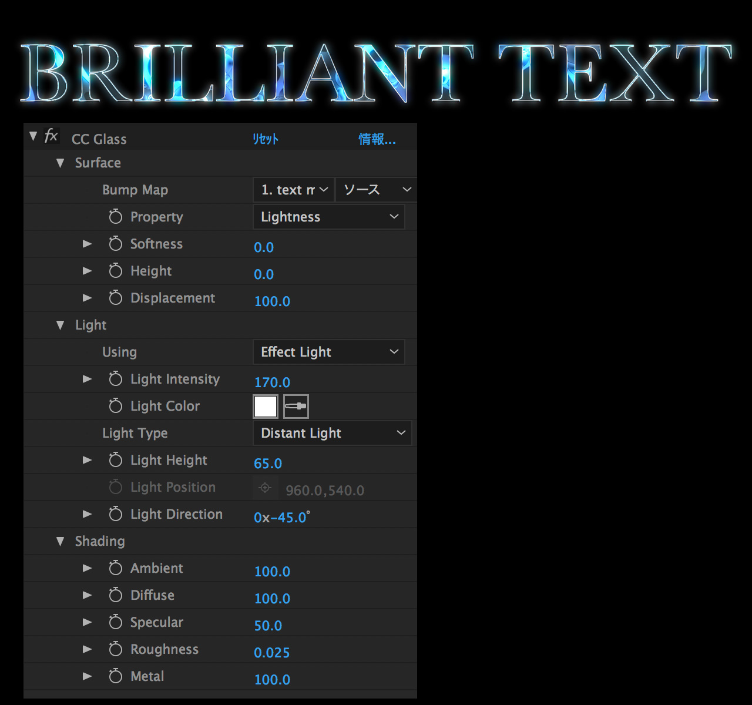Screen dimensions: 752x705
Task: Pick light color with eyedropper tool
Action: click(x=296, y=406)
